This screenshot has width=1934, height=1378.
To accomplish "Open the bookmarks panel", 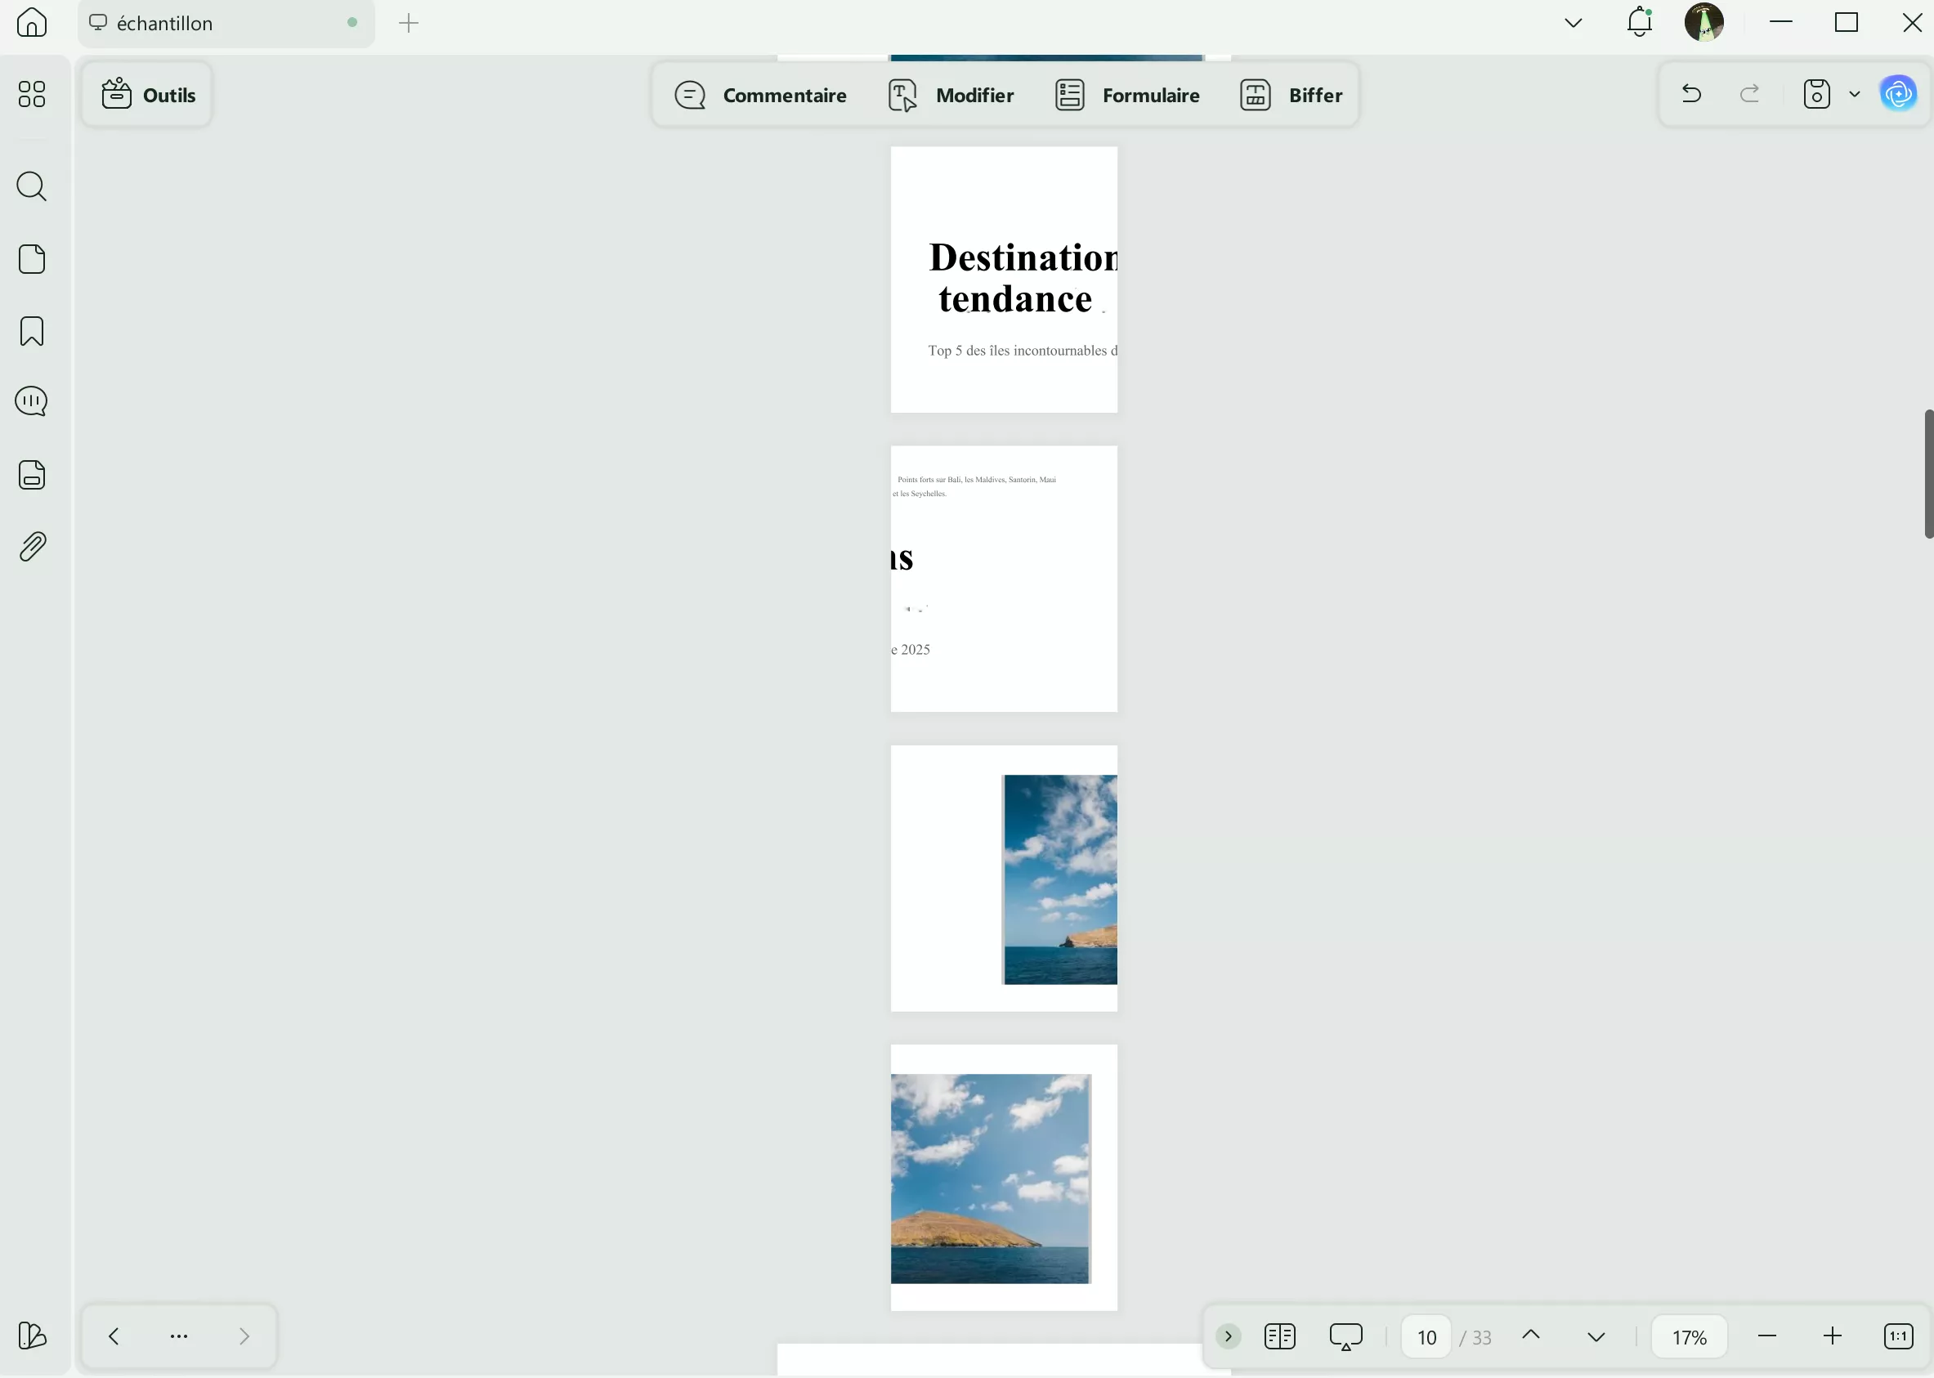I will point(31,331).
